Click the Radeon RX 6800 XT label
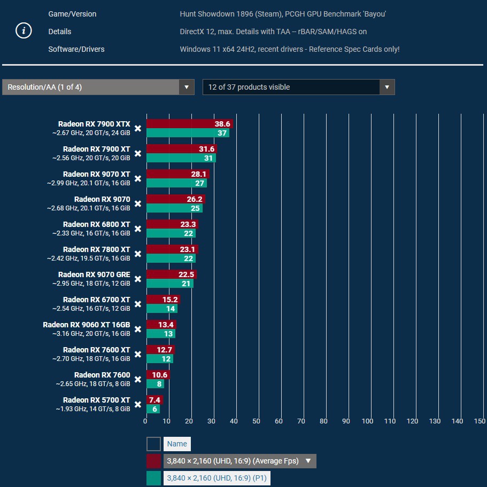The width and height of the screenshot is (487, 487). pyautogui.click(x=96, y=224)
